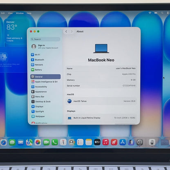Open Spotlight search in menu bar

162,13
